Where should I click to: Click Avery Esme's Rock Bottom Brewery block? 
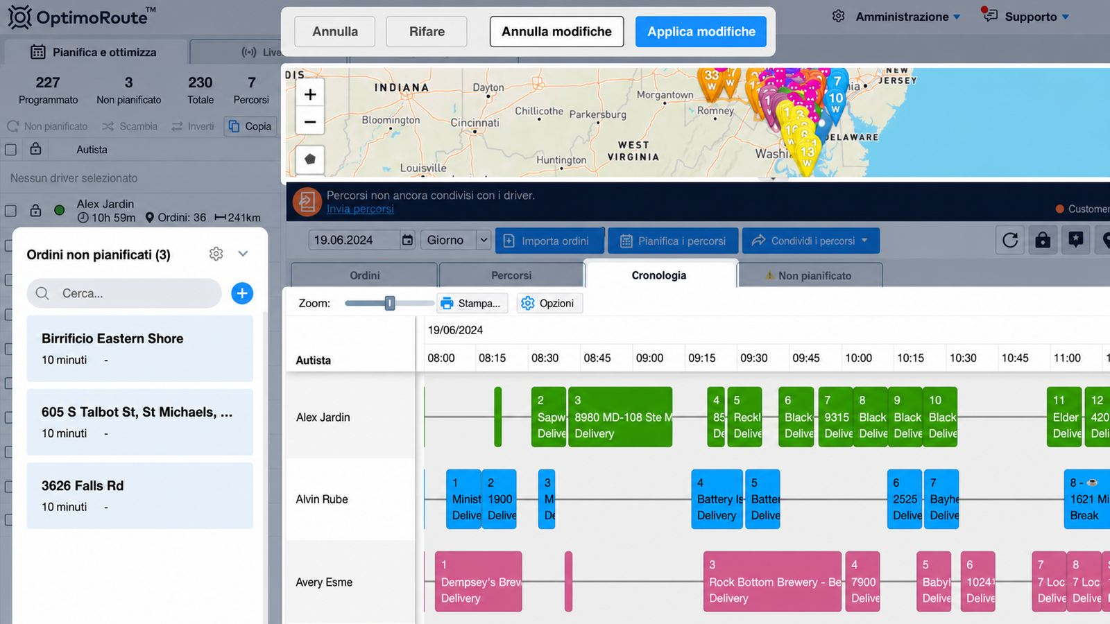[772, 582]
